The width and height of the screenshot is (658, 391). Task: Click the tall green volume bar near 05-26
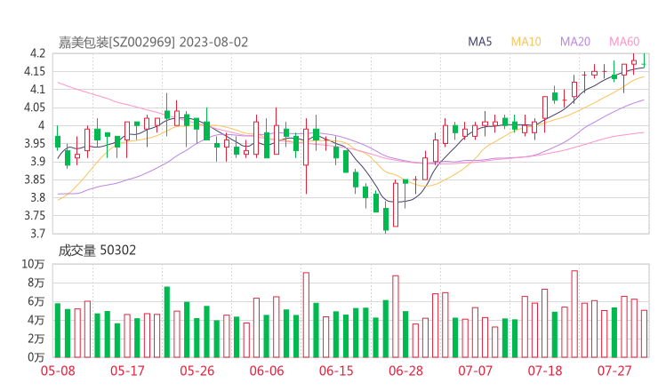tap(166, 323)
